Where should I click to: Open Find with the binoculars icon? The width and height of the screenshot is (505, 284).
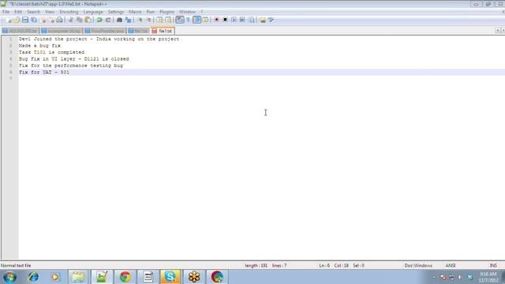click(119, 20)
